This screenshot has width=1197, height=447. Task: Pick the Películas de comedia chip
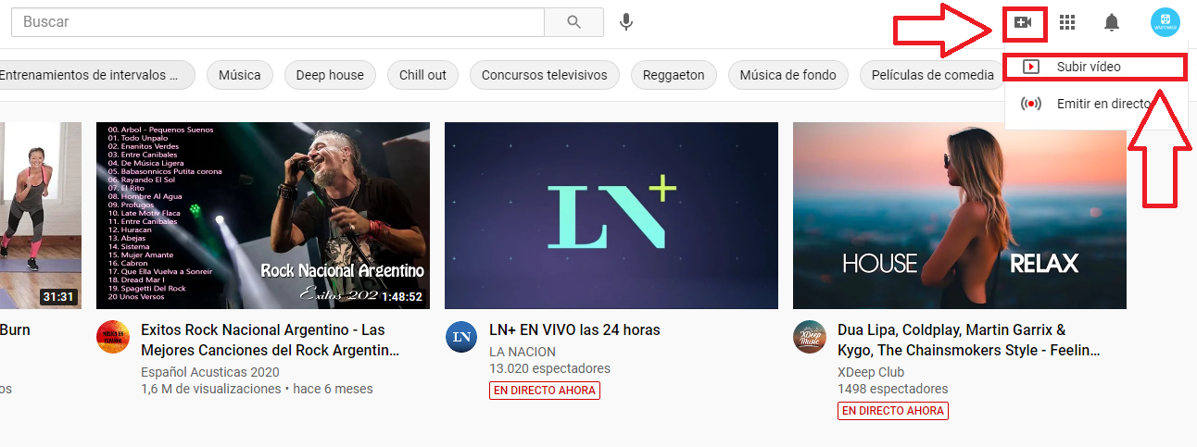click(x=932, y=75)
